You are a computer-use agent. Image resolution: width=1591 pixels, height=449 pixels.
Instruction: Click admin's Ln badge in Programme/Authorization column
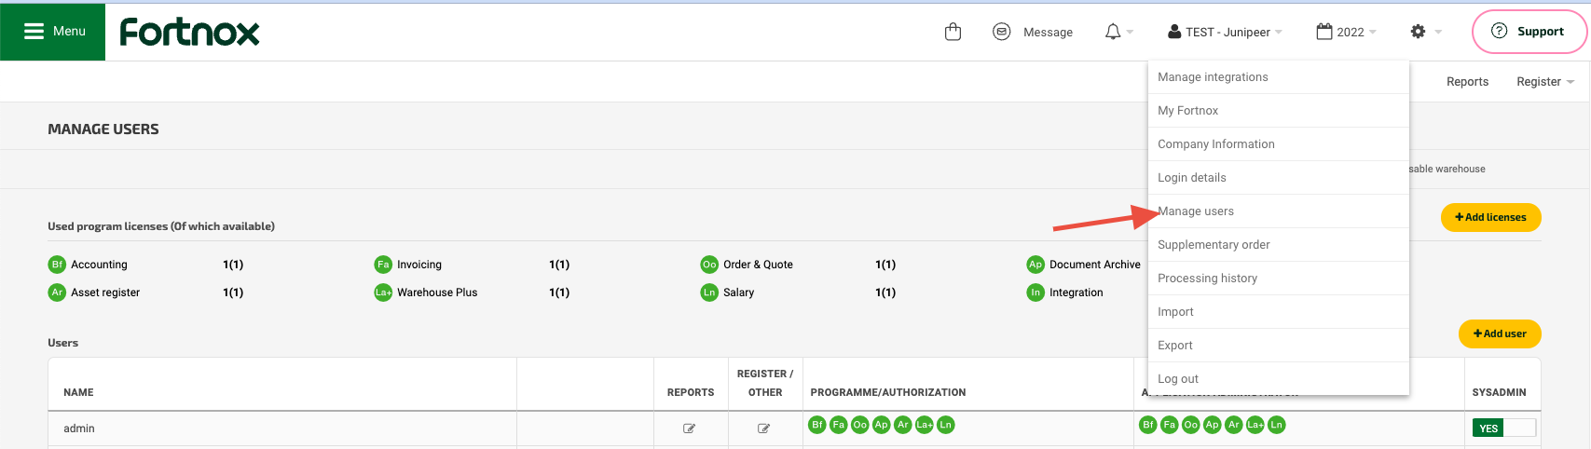coord(946,425)
